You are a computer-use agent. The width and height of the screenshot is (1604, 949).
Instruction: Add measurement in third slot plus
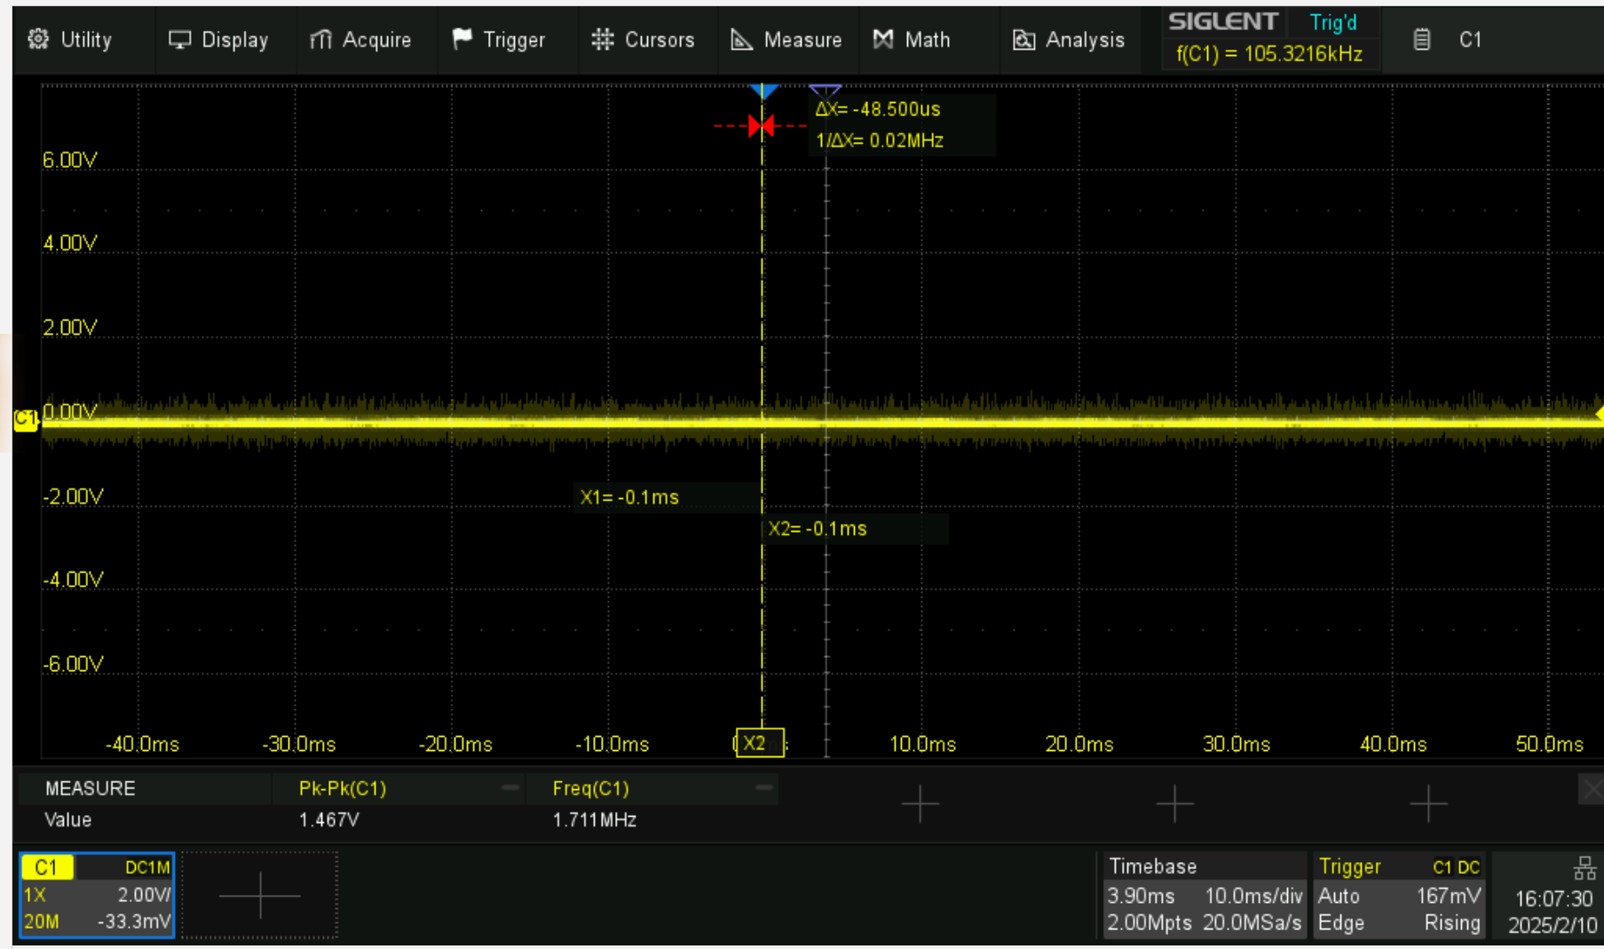pos(921,803)
